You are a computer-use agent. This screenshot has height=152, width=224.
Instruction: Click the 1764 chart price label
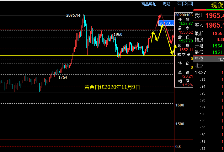click(x=62, y=78)
